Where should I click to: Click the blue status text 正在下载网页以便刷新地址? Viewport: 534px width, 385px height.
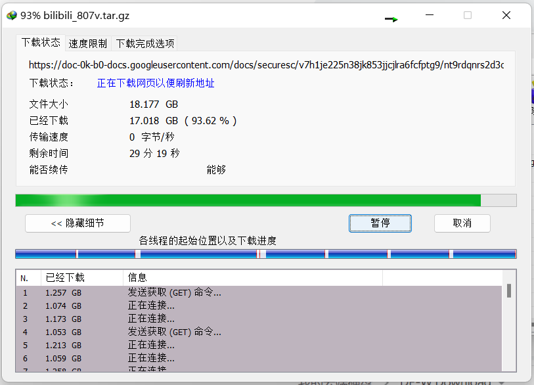click(x=156, y=83)
